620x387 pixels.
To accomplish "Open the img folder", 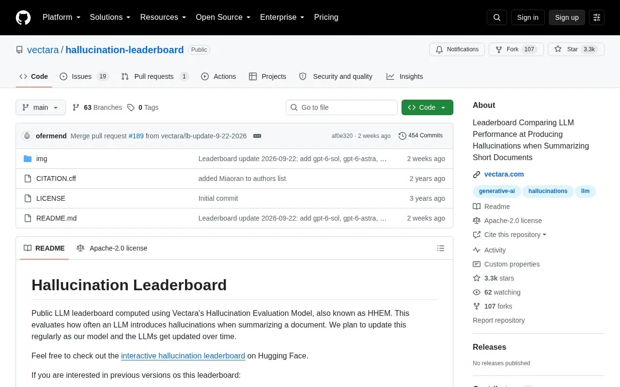I will [42, 159].
